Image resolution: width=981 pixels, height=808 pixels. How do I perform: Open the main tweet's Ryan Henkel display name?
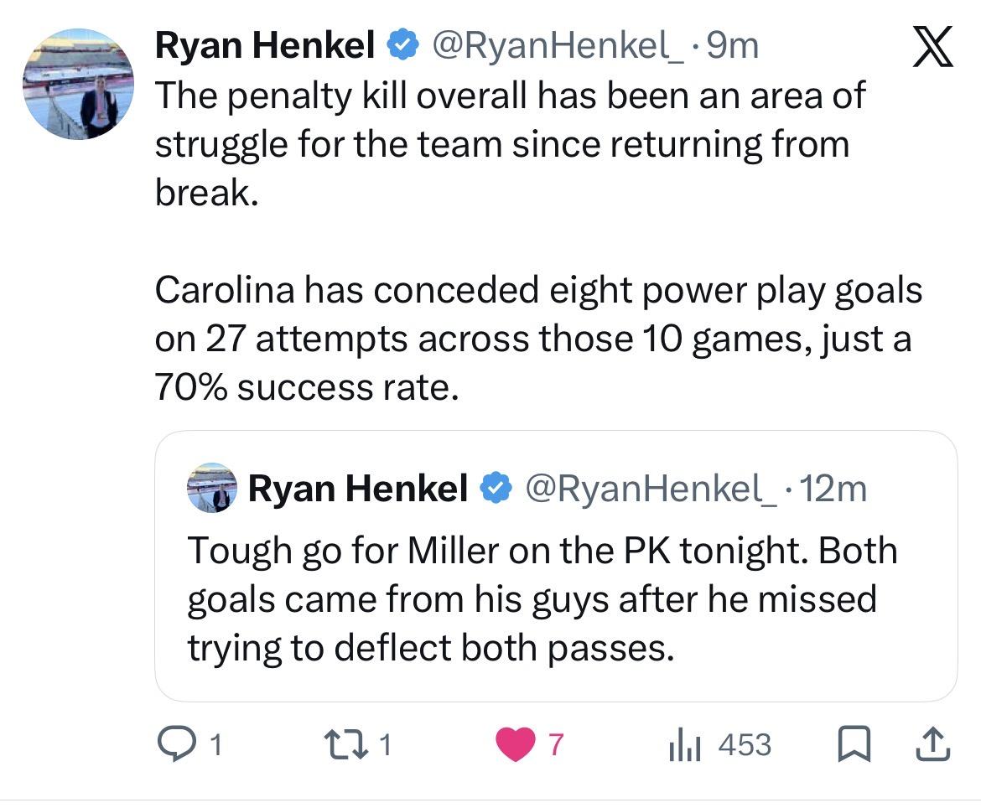click(265, 47)
